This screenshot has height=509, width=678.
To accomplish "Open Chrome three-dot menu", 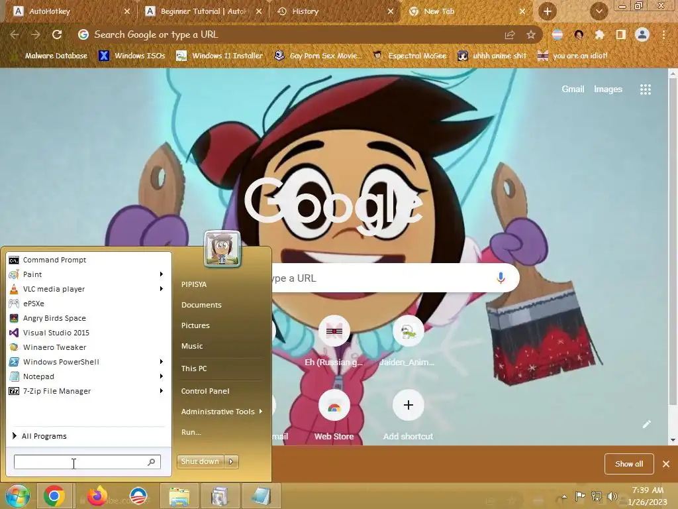I will 663,34.
